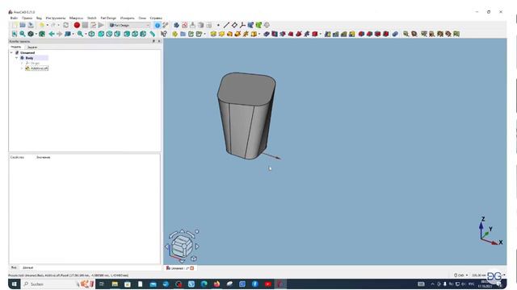Switch to front view cube icon
517x290 pixels.
(x=101, y=34)
